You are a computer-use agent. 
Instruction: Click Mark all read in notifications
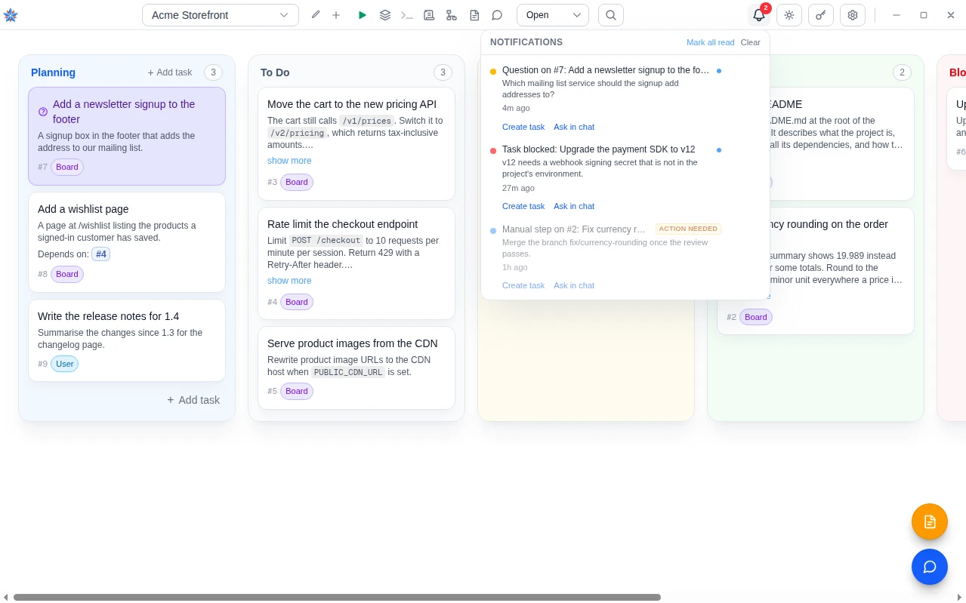tap(710, 42)
